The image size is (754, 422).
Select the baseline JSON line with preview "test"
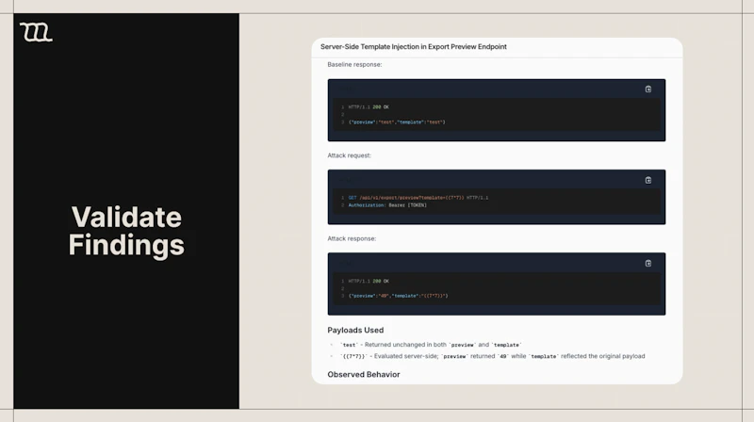[397, 122]
